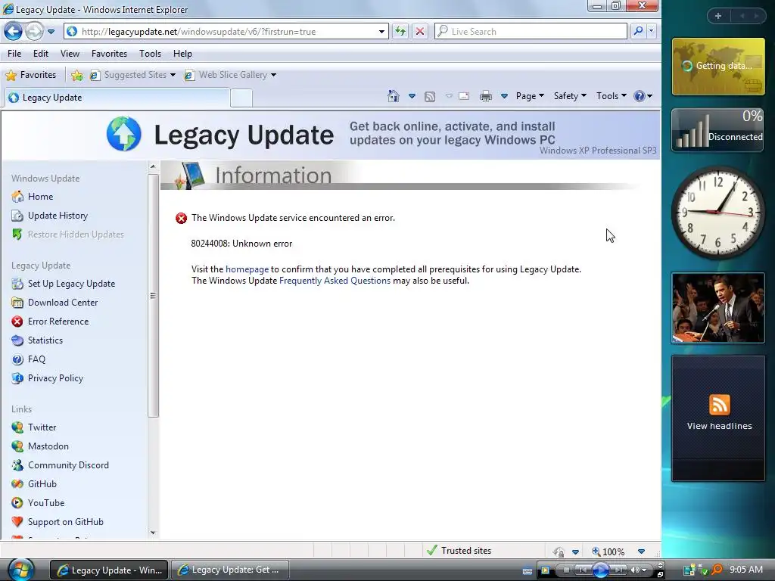The image size is (775, 581).
Task: Click the Live Search magnifier button
Action: pos(638,32)
